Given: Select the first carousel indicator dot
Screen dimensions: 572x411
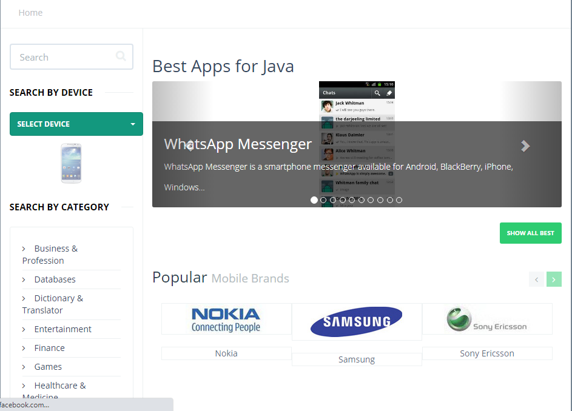Looking at the screenshot, I should click(x=314, y=200).
